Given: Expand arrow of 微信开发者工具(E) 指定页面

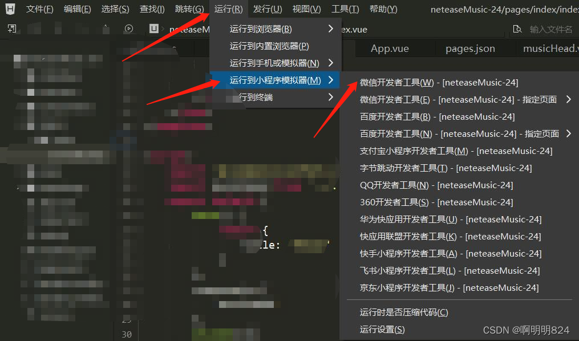Looking at the screenshot, I should [568, 99].
